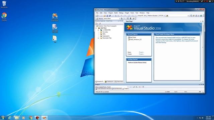Open Recycle Bin on the desktop
This screenshot has height=120, width=214.
click(x=4, y=4)
